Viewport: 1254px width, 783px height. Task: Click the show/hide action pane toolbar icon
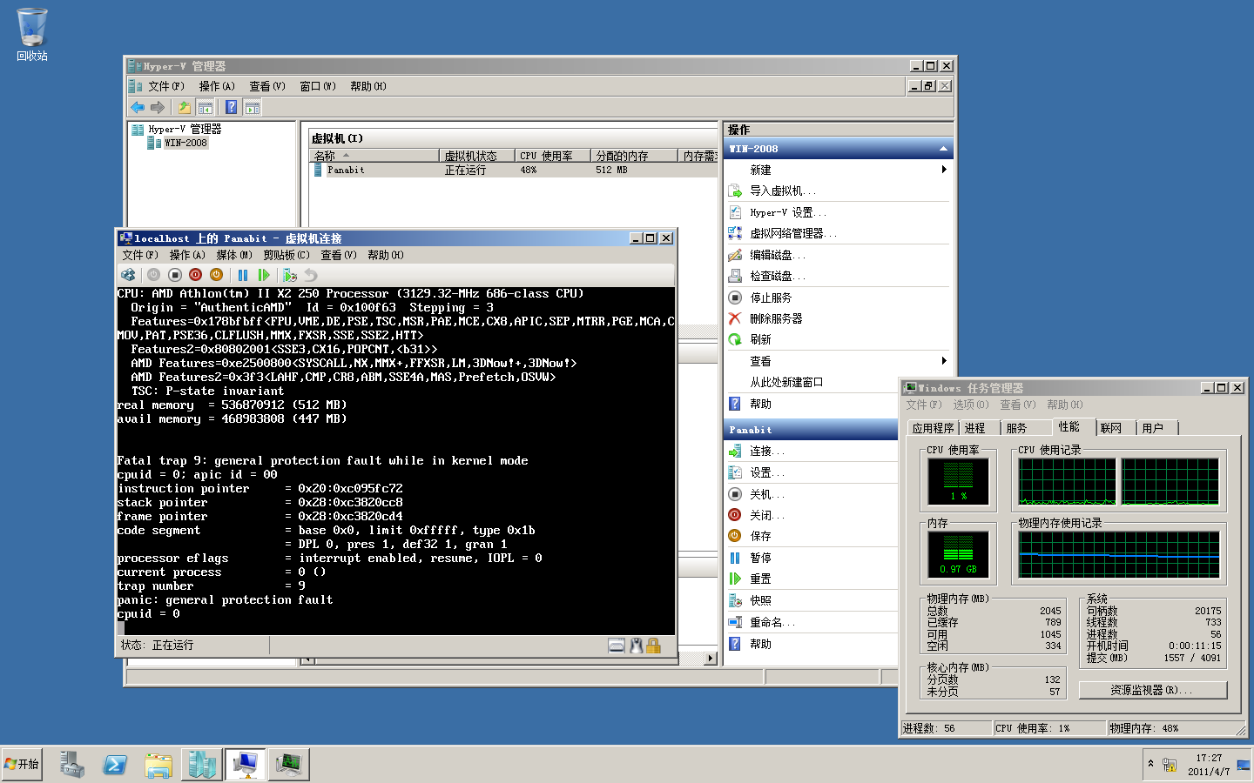tap(253, 107)
